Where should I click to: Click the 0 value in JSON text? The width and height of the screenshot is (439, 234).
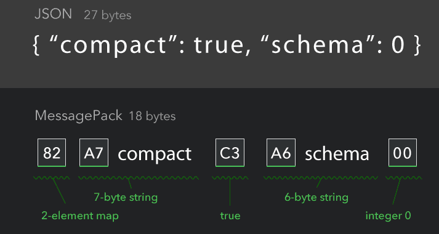pyautogui.click(x=398, y=45)
